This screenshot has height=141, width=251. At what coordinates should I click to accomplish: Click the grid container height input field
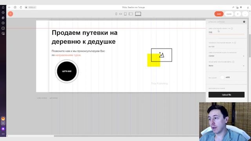point(226,32)
